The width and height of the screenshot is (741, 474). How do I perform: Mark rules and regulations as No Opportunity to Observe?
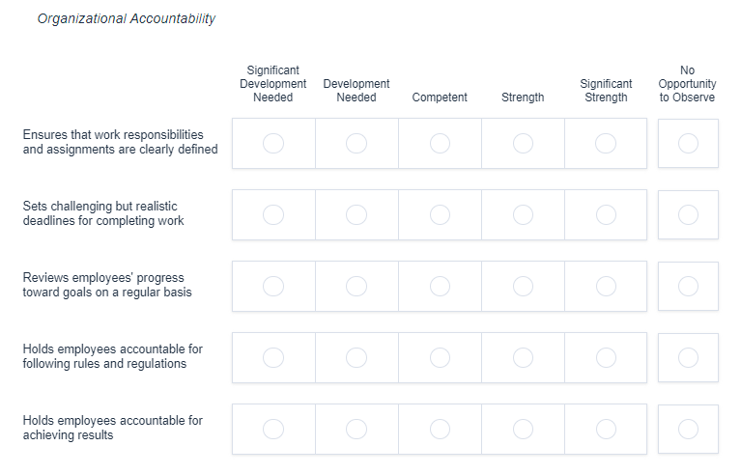(688, 357)
